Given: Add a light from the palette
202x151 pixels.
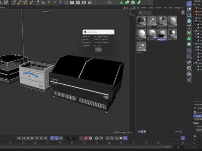Looking at the screenshot, I should 189,80.
